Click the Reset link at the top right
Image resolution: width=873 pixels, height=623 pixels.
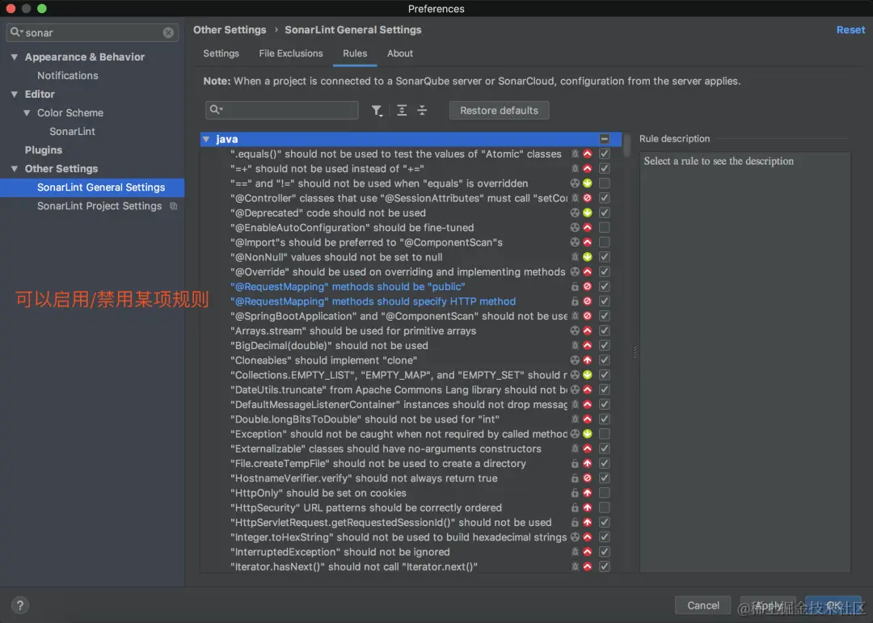point(850,29)
